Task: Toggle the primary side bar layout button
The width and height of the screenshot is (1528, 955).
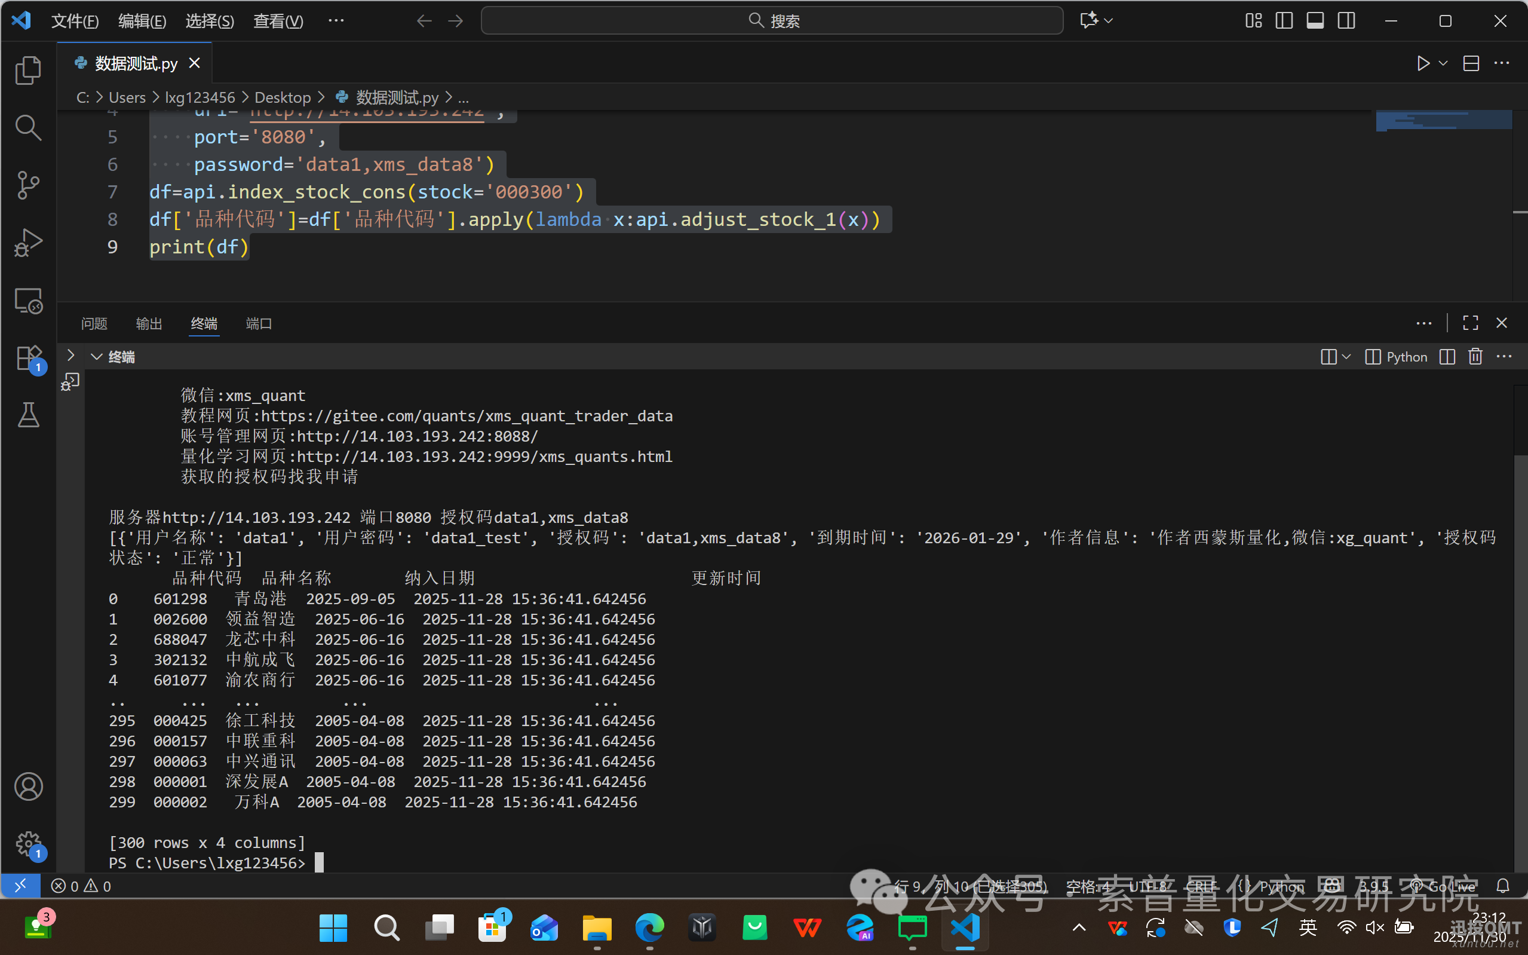Action: 1284,21
